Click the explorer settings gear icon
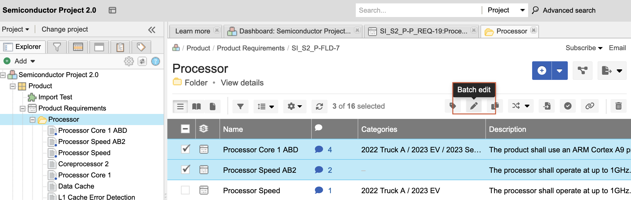The height and width of the screenshot is (200, 631). [x=129, y=61]
